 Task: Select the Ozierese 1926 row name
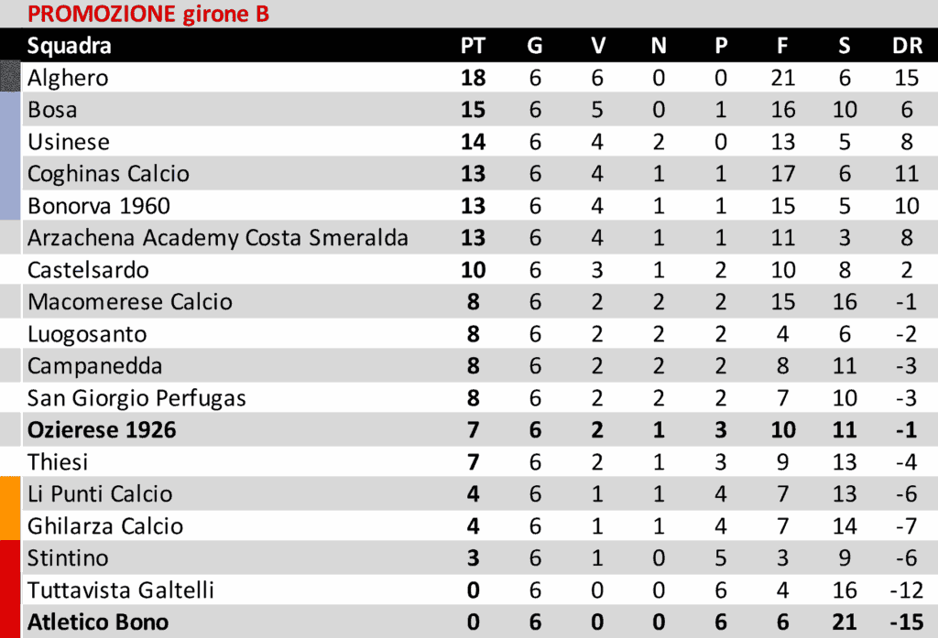click(x=102, y=430)
